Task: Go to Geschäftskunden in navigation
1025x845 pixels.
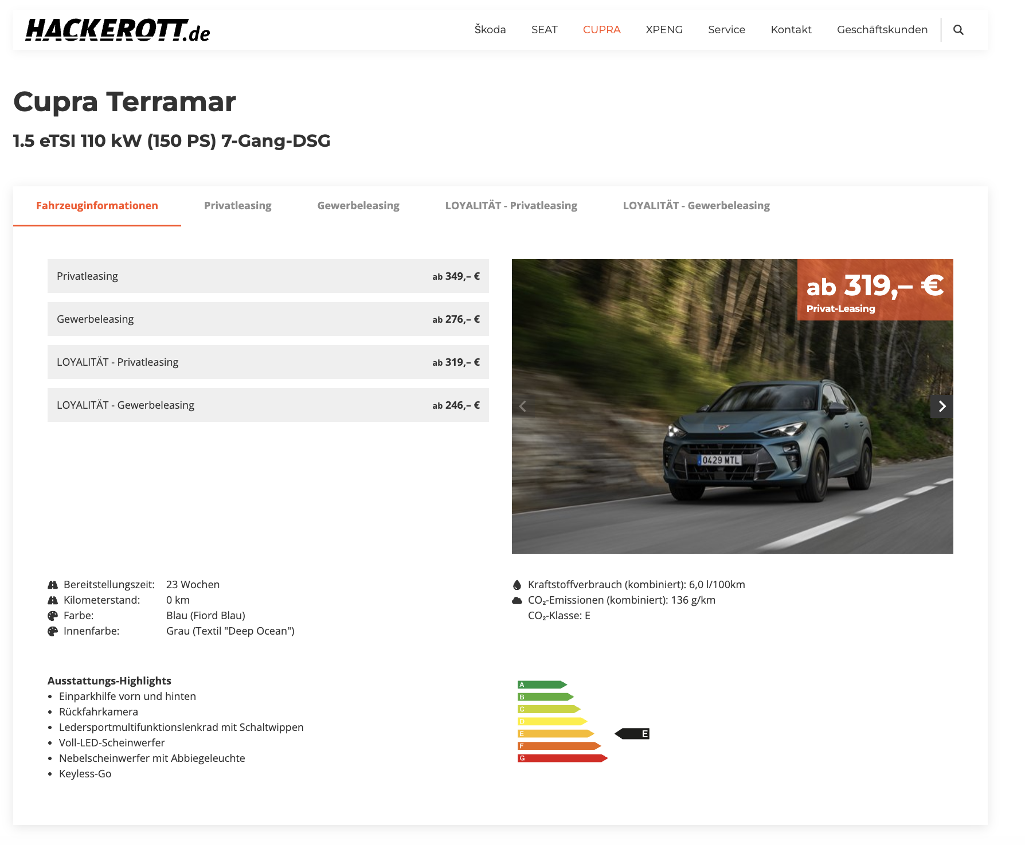Action: 882,30
